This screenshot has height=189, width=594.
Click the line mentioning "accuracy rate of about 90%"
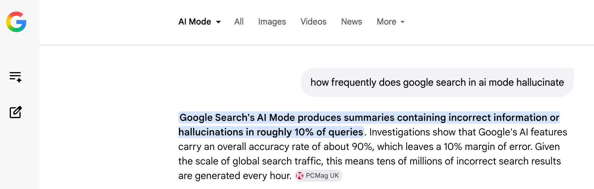coord(369,147)
